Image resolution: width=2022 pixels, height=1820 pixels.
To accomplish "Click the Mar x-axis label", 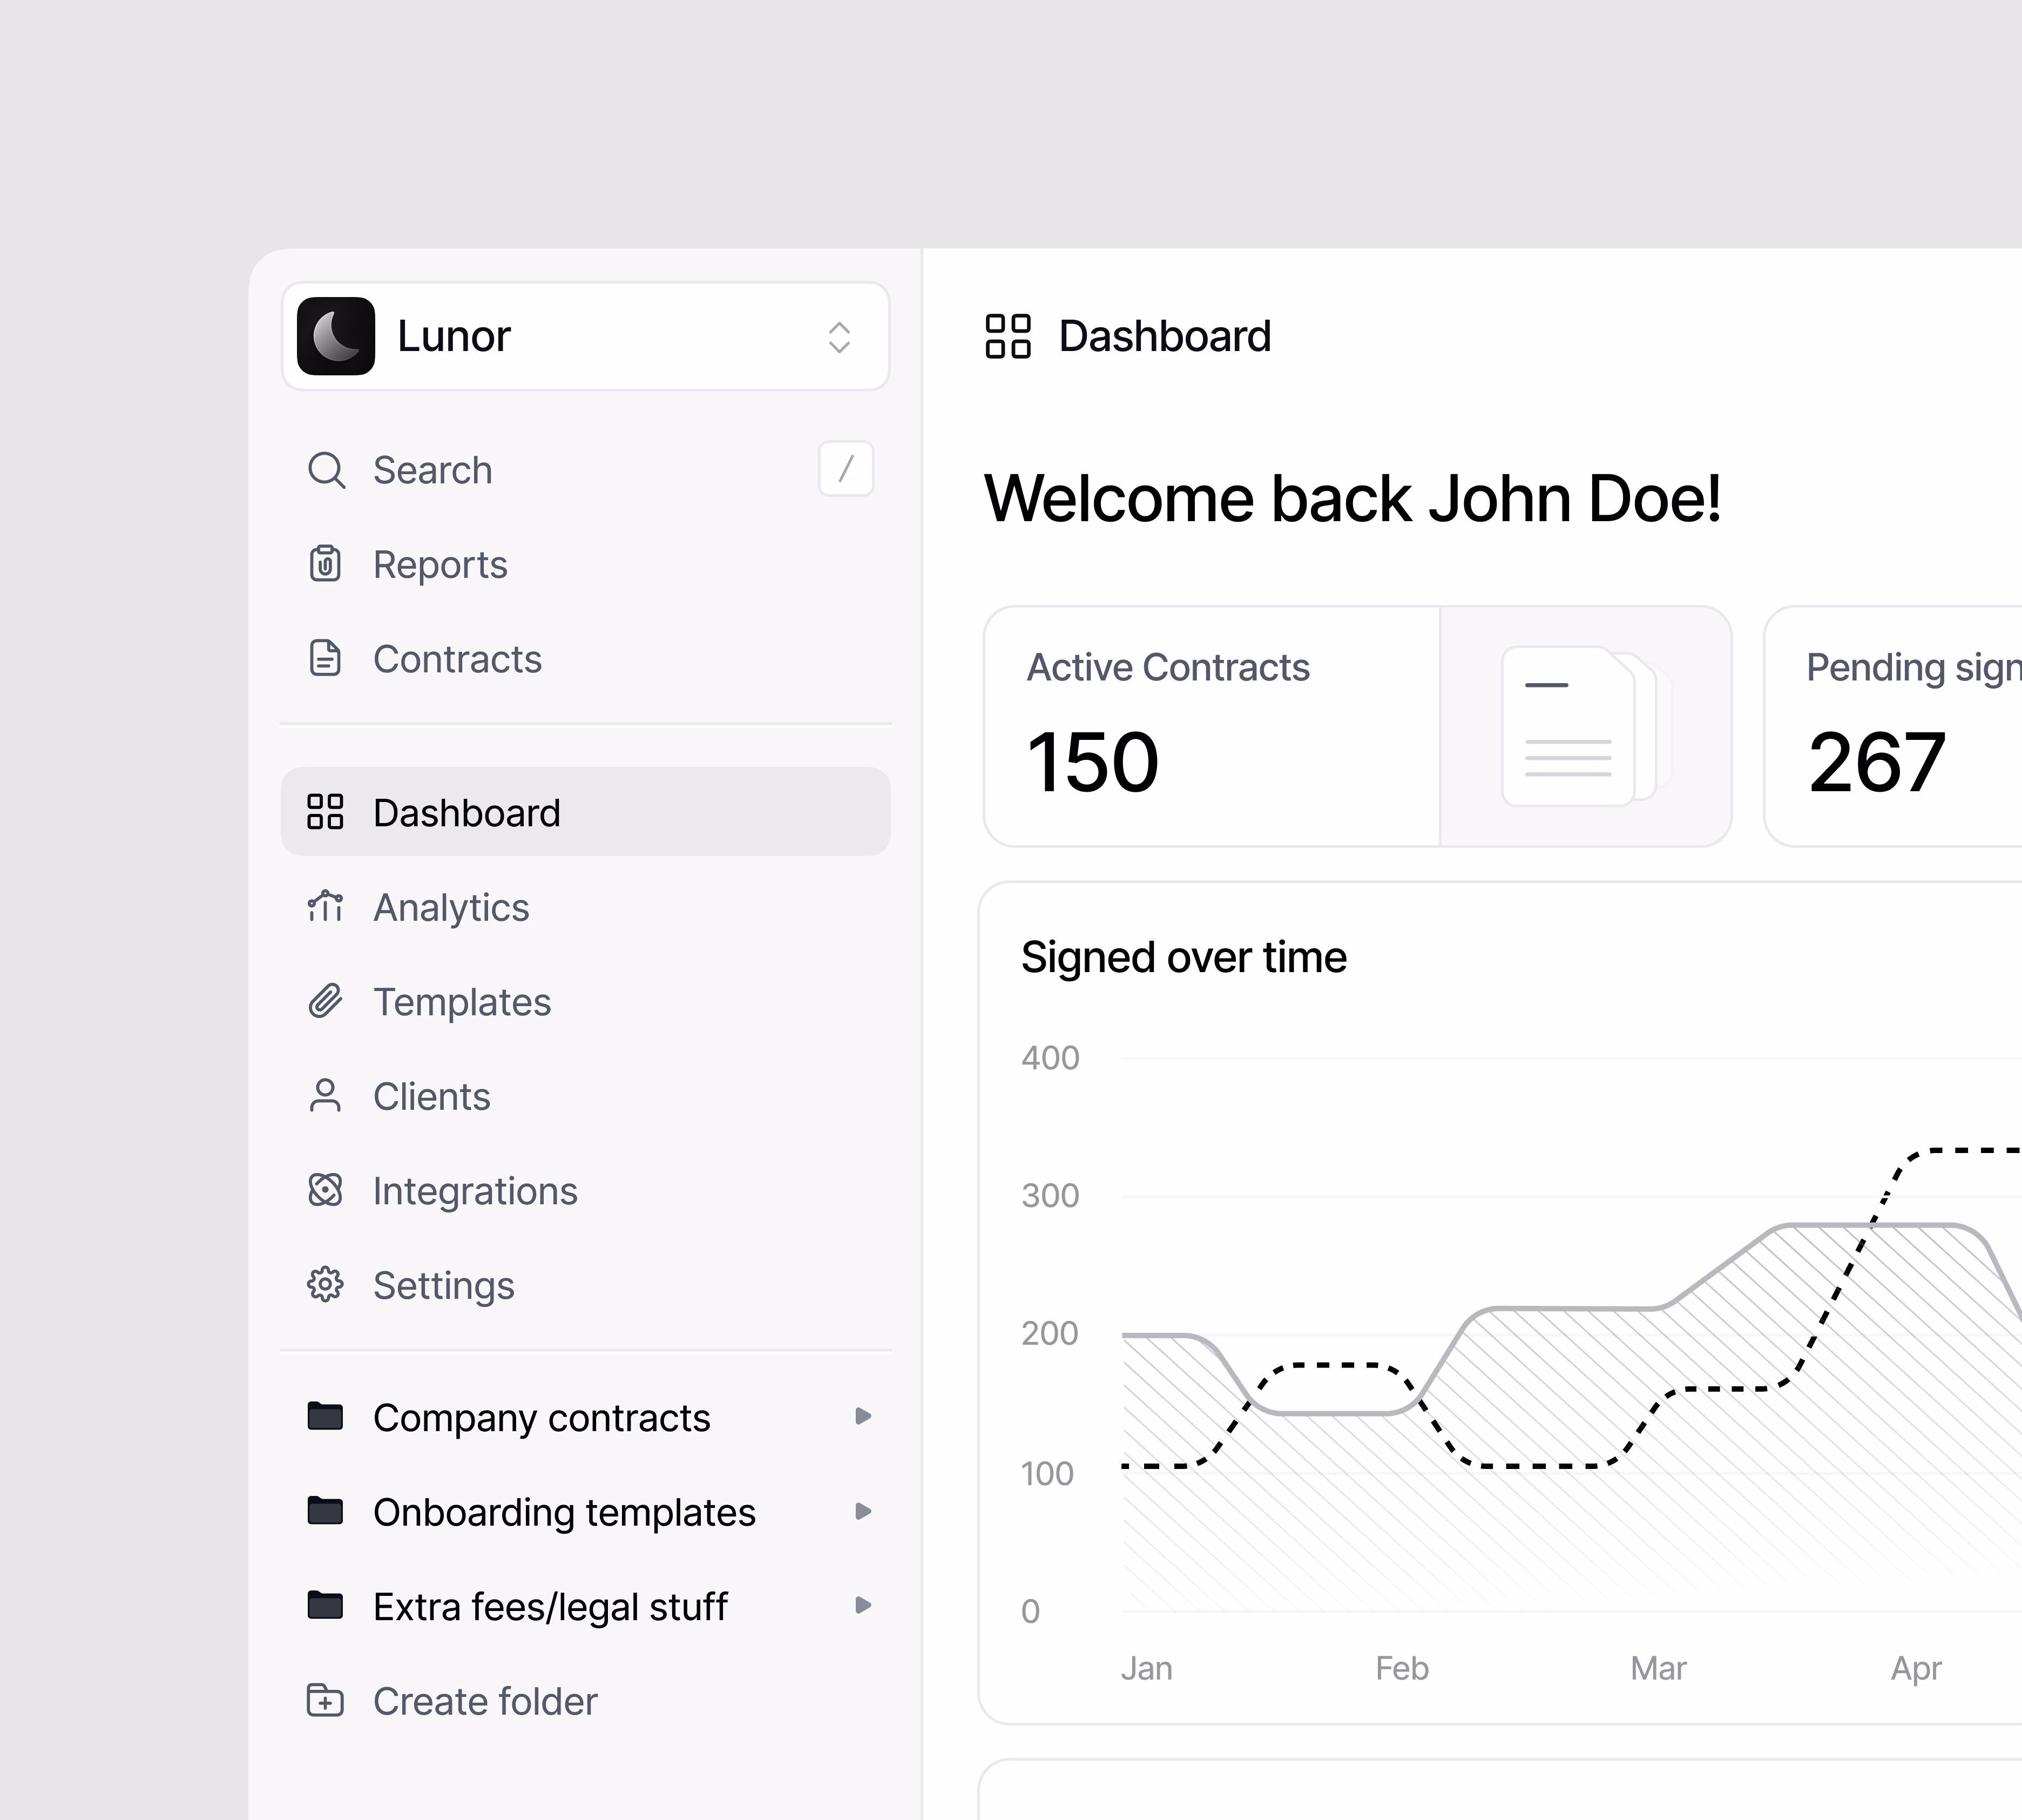I will pyautogui.click(x=1659, y=1668).
